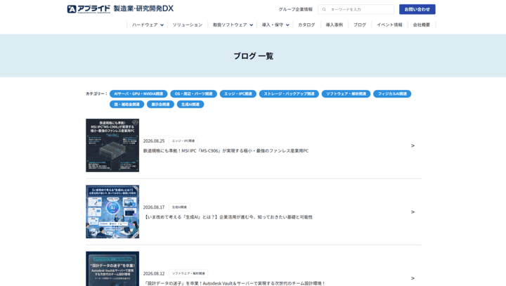The height and width of the screenshot is (286, 506).
Task: Filter by フィジカルAI関連 category
Action: (x=392, y=94)
